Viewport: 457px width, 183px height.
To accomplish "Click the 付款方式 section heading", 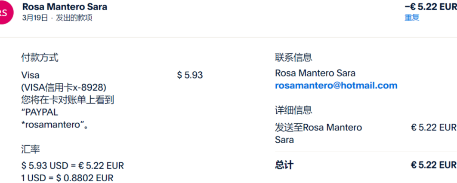I will point(40,57).
